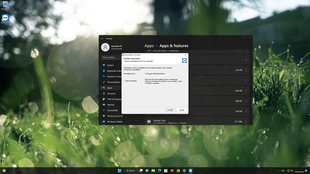This screenshot has width=310, height=174.
Task: Open the volume icon in system tray
Action: point(292,171)
